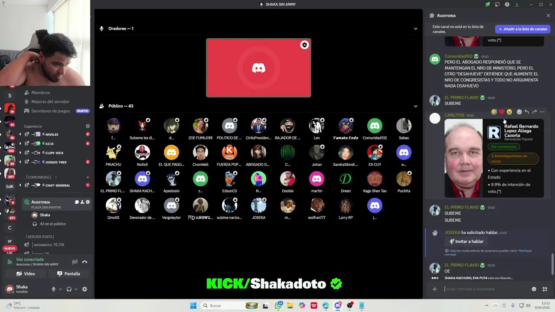Disconnect from voice with the hang-up icon
This screenshot has height=312, width=555.
85,262
